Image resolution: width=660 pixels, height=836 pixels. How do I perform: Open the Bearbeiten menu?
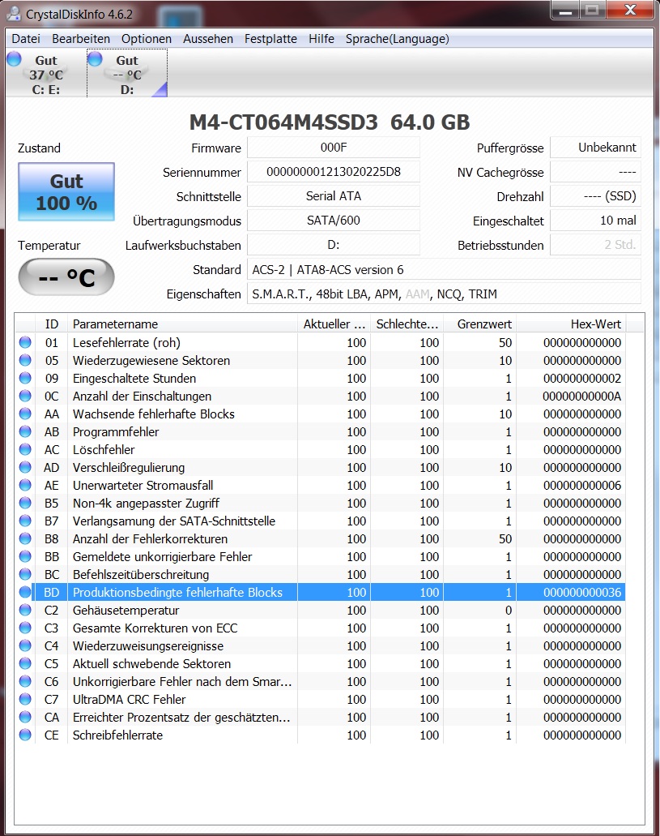pos(81,39)
